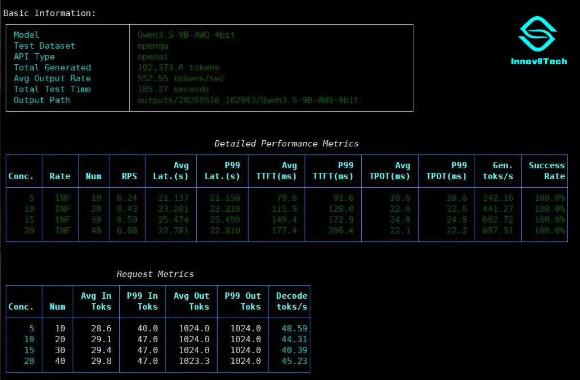
Task: Select the decode speed '45.23'
Action: [294, 361]
